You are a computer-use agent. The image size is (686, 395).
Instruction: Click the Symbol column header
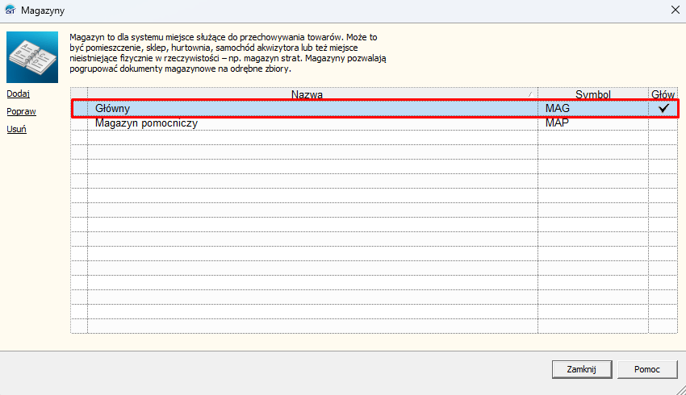point(592,94)
